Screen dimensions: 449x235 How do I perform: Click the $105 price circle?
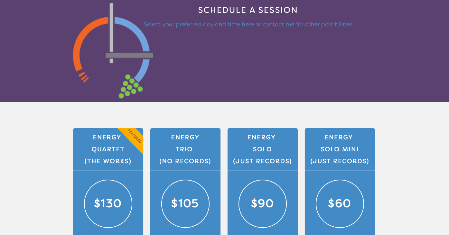click(x=185, y=204)
